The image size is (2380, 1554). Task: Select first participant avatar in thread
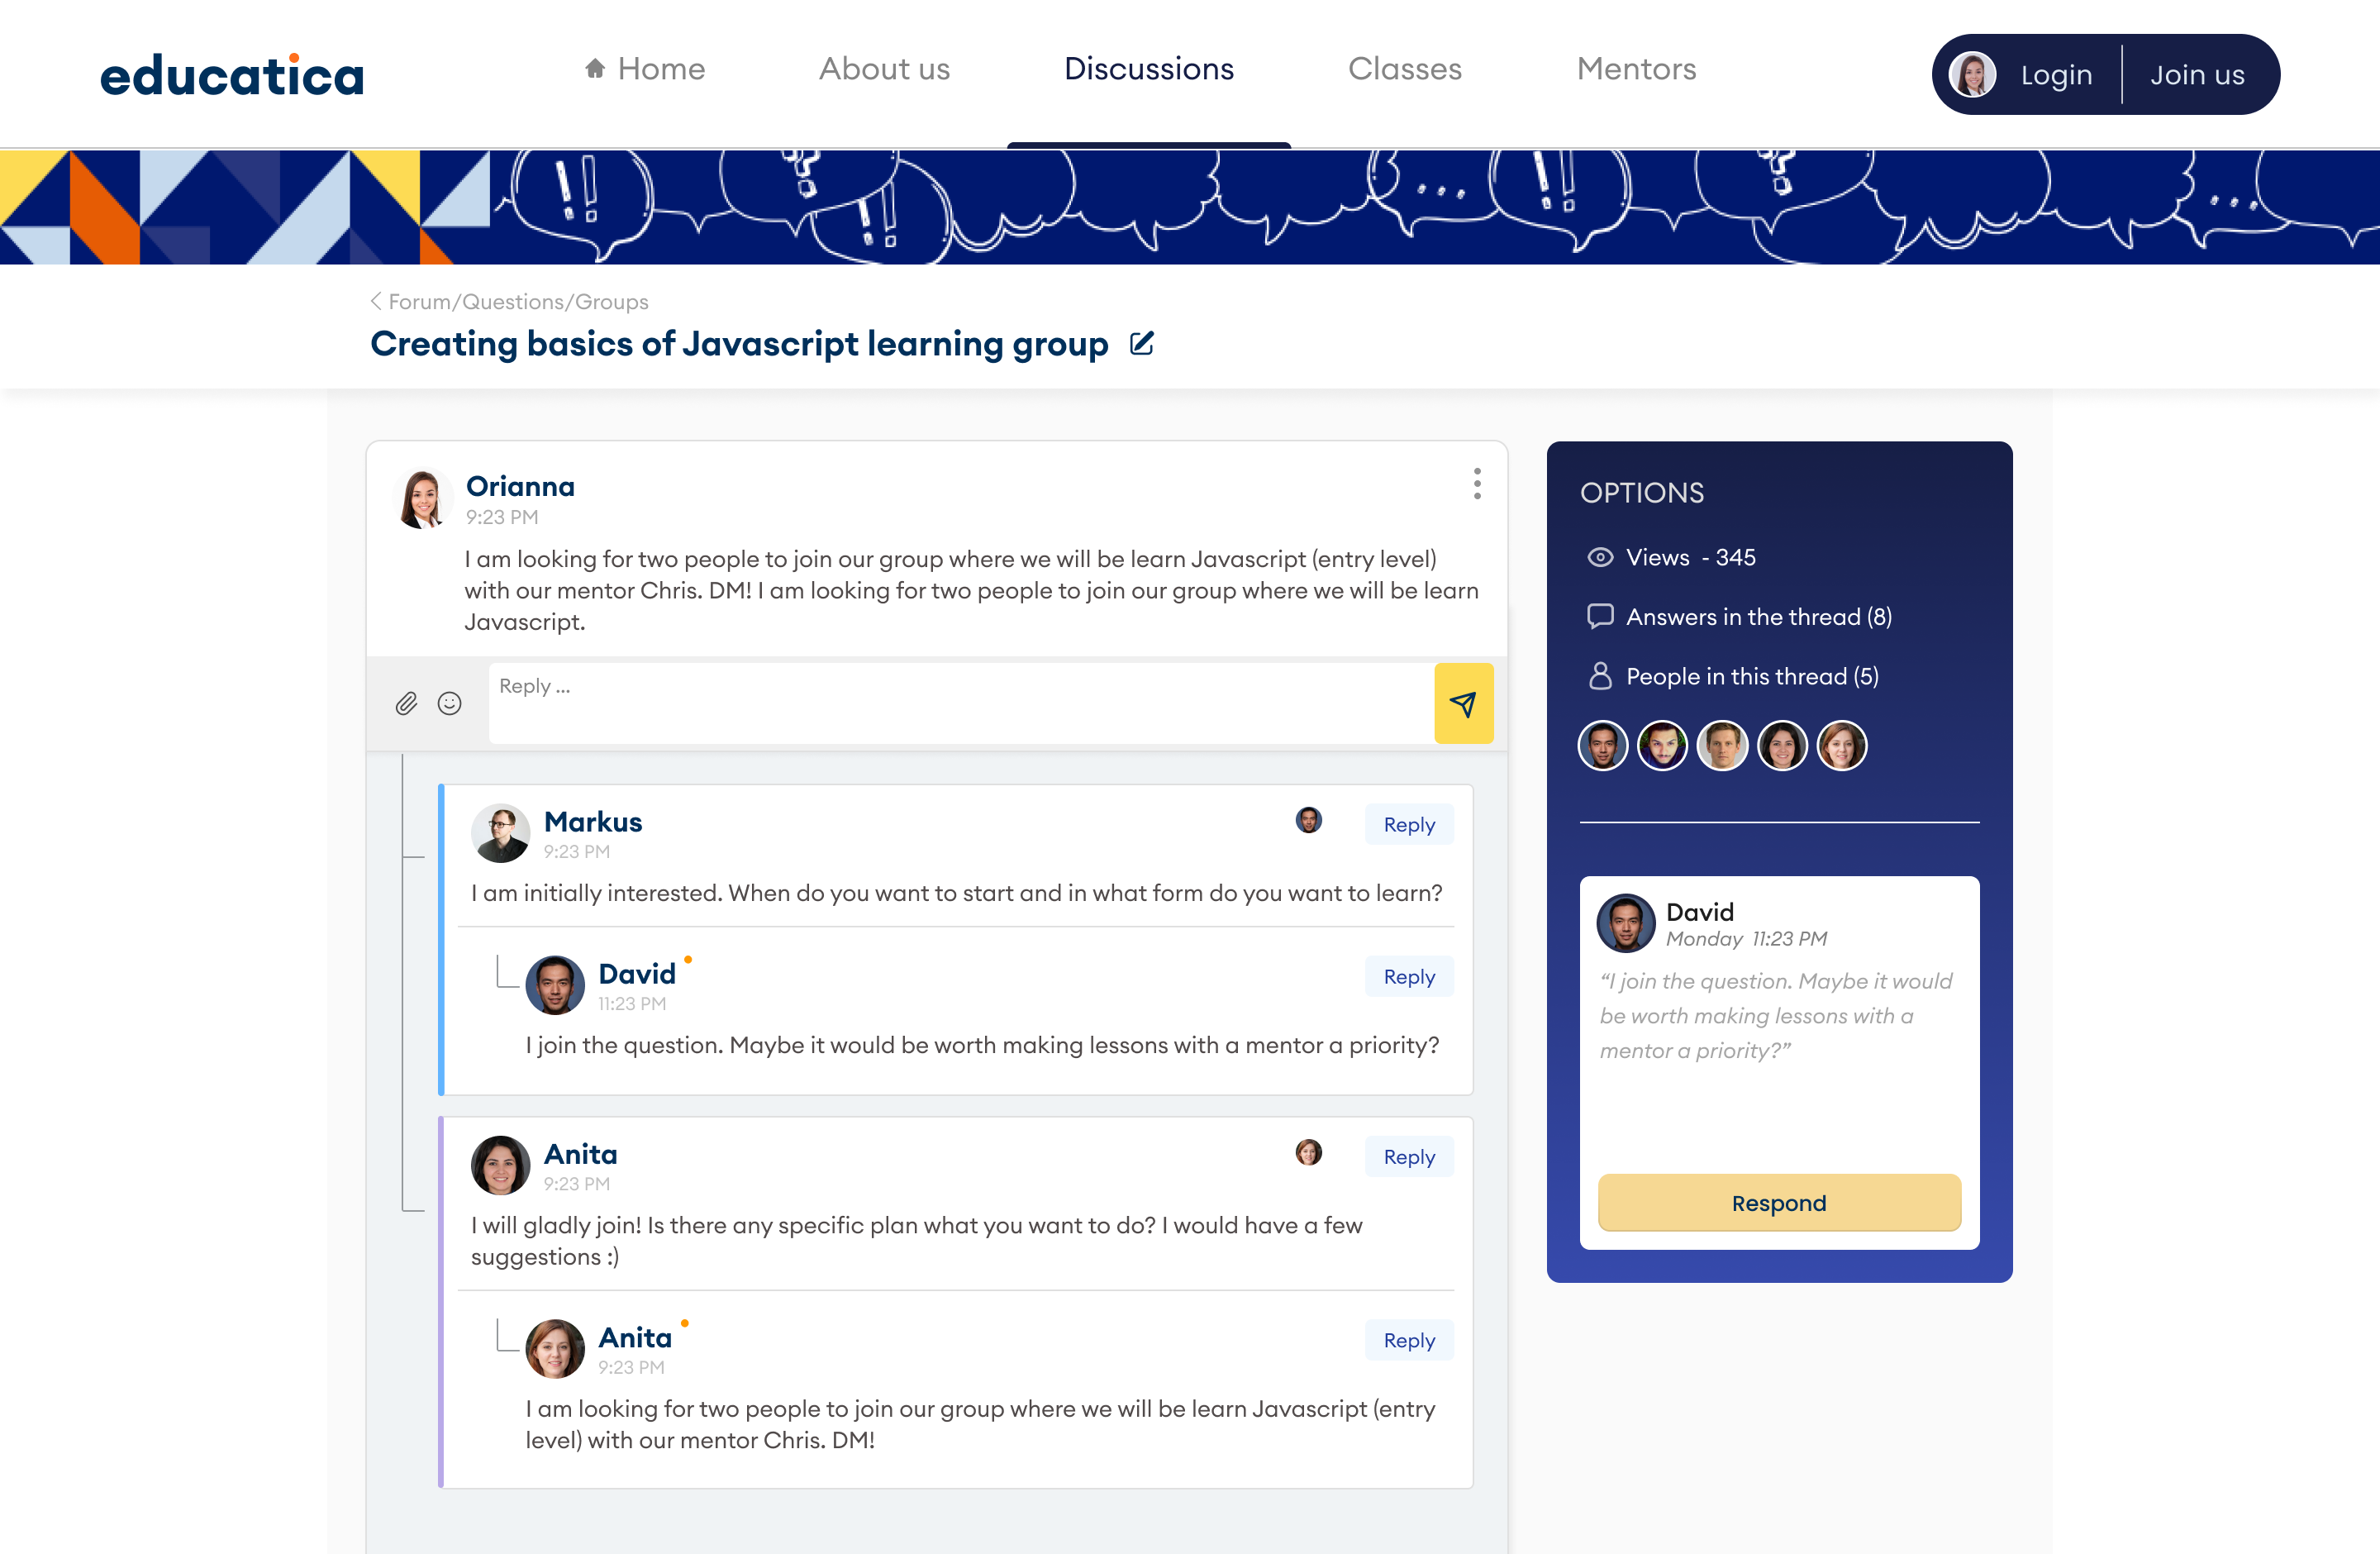[x=1602, y=746]
